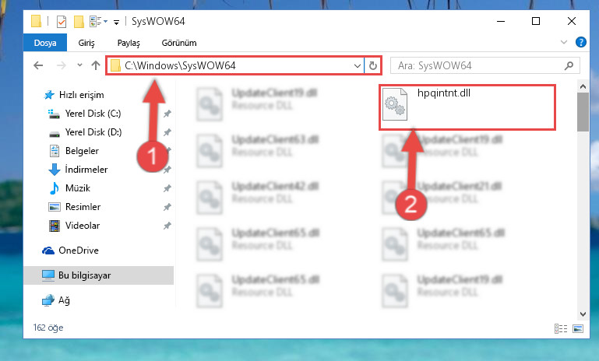Click the Back navigation arrow
The width and height of the screenshot is (599, 361).
(38, 65)
